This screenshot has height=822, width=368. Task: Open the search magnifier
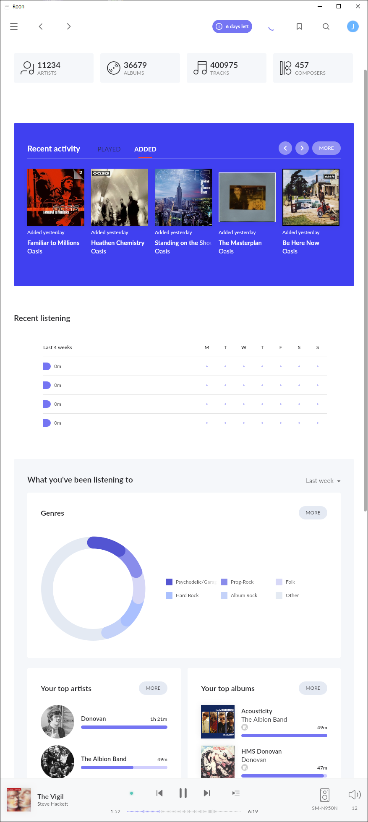(326, 26)
